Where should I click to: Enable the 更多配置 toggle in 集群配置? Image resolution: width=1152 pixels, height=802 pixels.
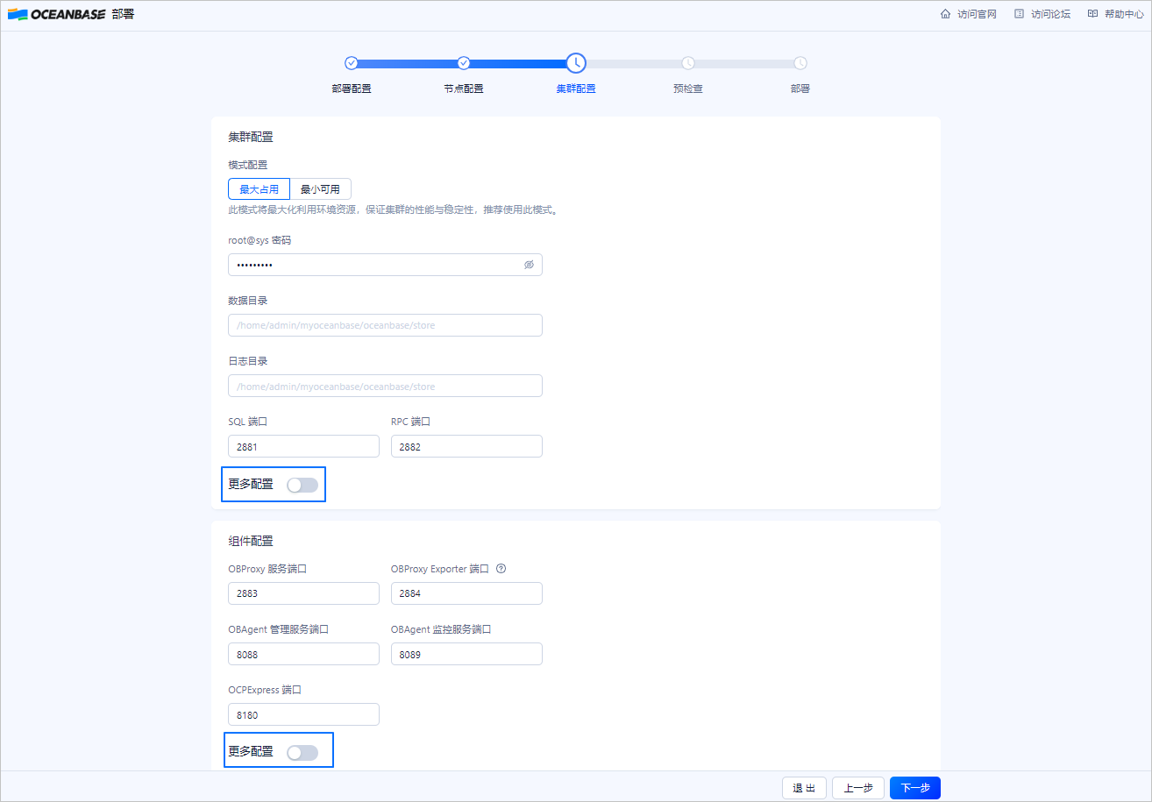click(x=302, y=484)
